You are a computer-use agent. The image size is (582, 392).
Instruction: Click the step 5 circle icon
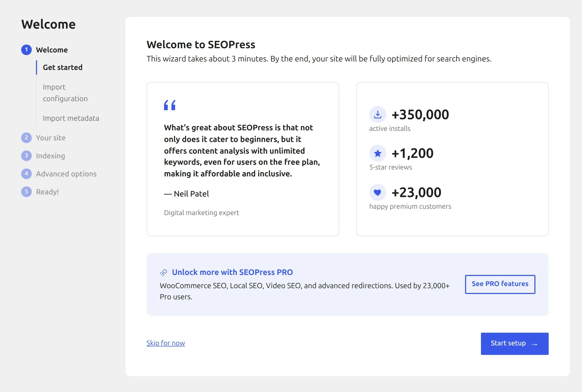[x=26, y=192]
